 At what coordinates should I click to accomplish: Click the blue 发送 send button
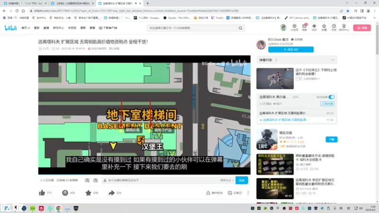242,180
